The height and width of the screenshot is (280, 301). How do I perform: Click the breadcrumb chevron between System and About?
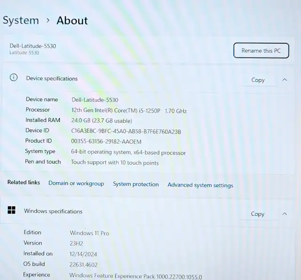click(x=48, y=20)
